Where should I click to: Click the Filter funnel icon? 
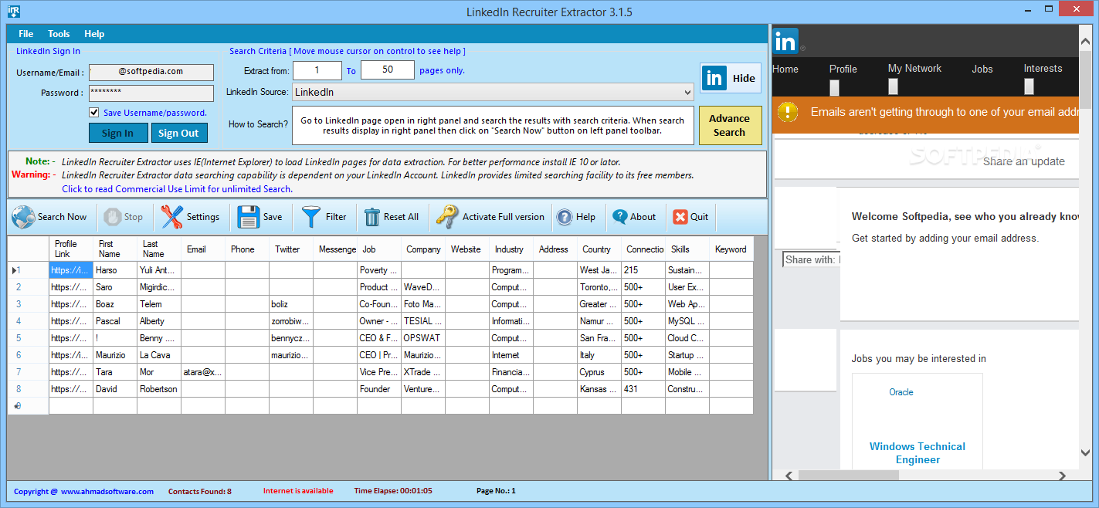click(311, 217)
